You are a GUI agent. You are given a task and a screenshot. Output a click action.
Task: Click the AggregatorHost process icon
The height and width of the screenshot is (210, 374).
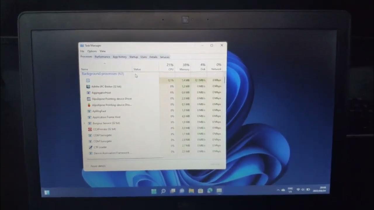(89, 92)
